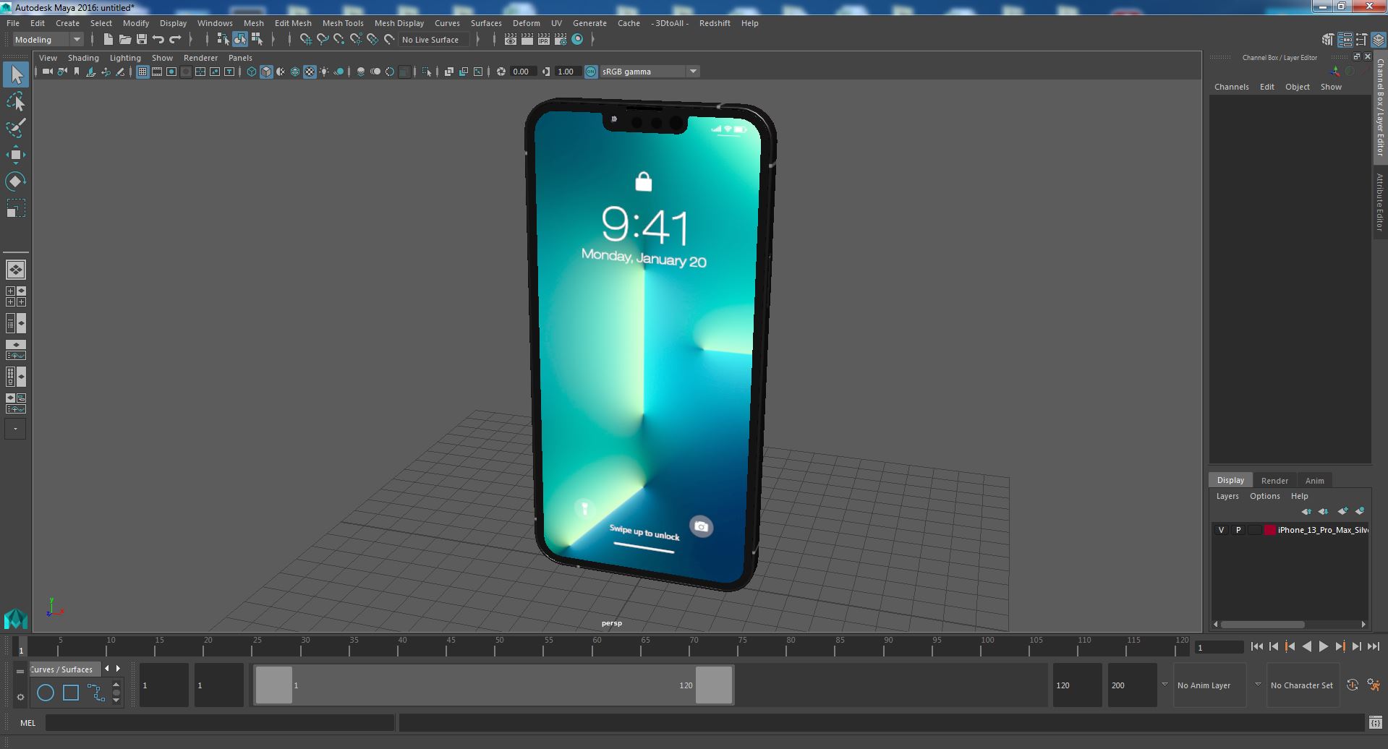Open the Redshift menu
This screenshot has width=1388, height=749.
coord(714,23)
